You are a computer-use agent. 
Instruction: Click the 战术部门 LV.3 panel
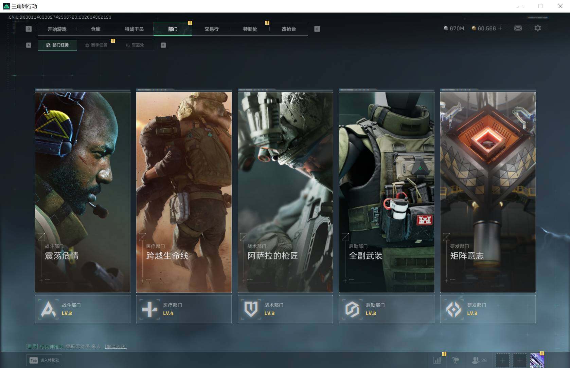point(285,309)
